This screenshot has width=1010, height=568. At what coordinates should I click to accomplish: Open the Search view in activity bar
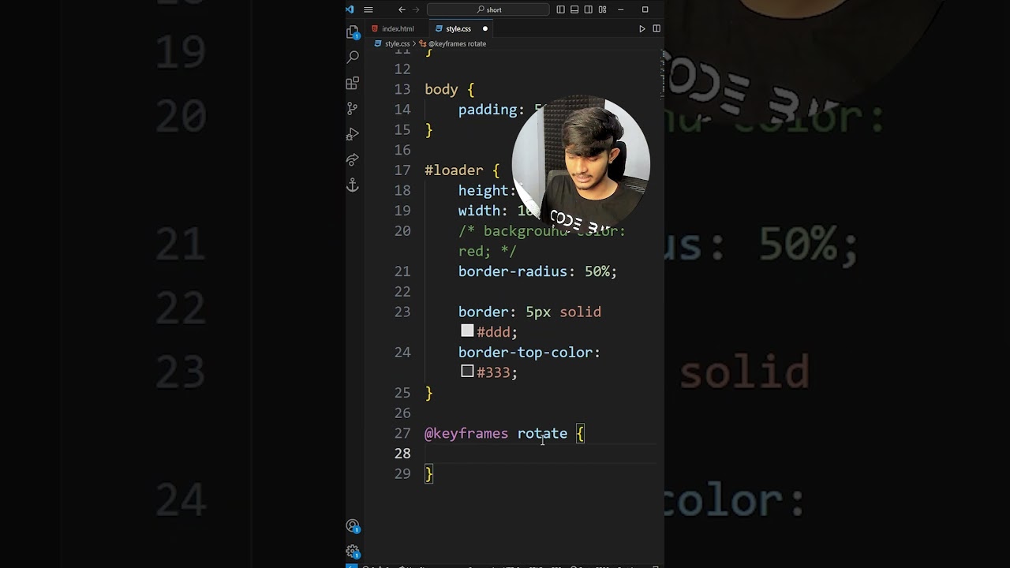[x=353, y=57]
